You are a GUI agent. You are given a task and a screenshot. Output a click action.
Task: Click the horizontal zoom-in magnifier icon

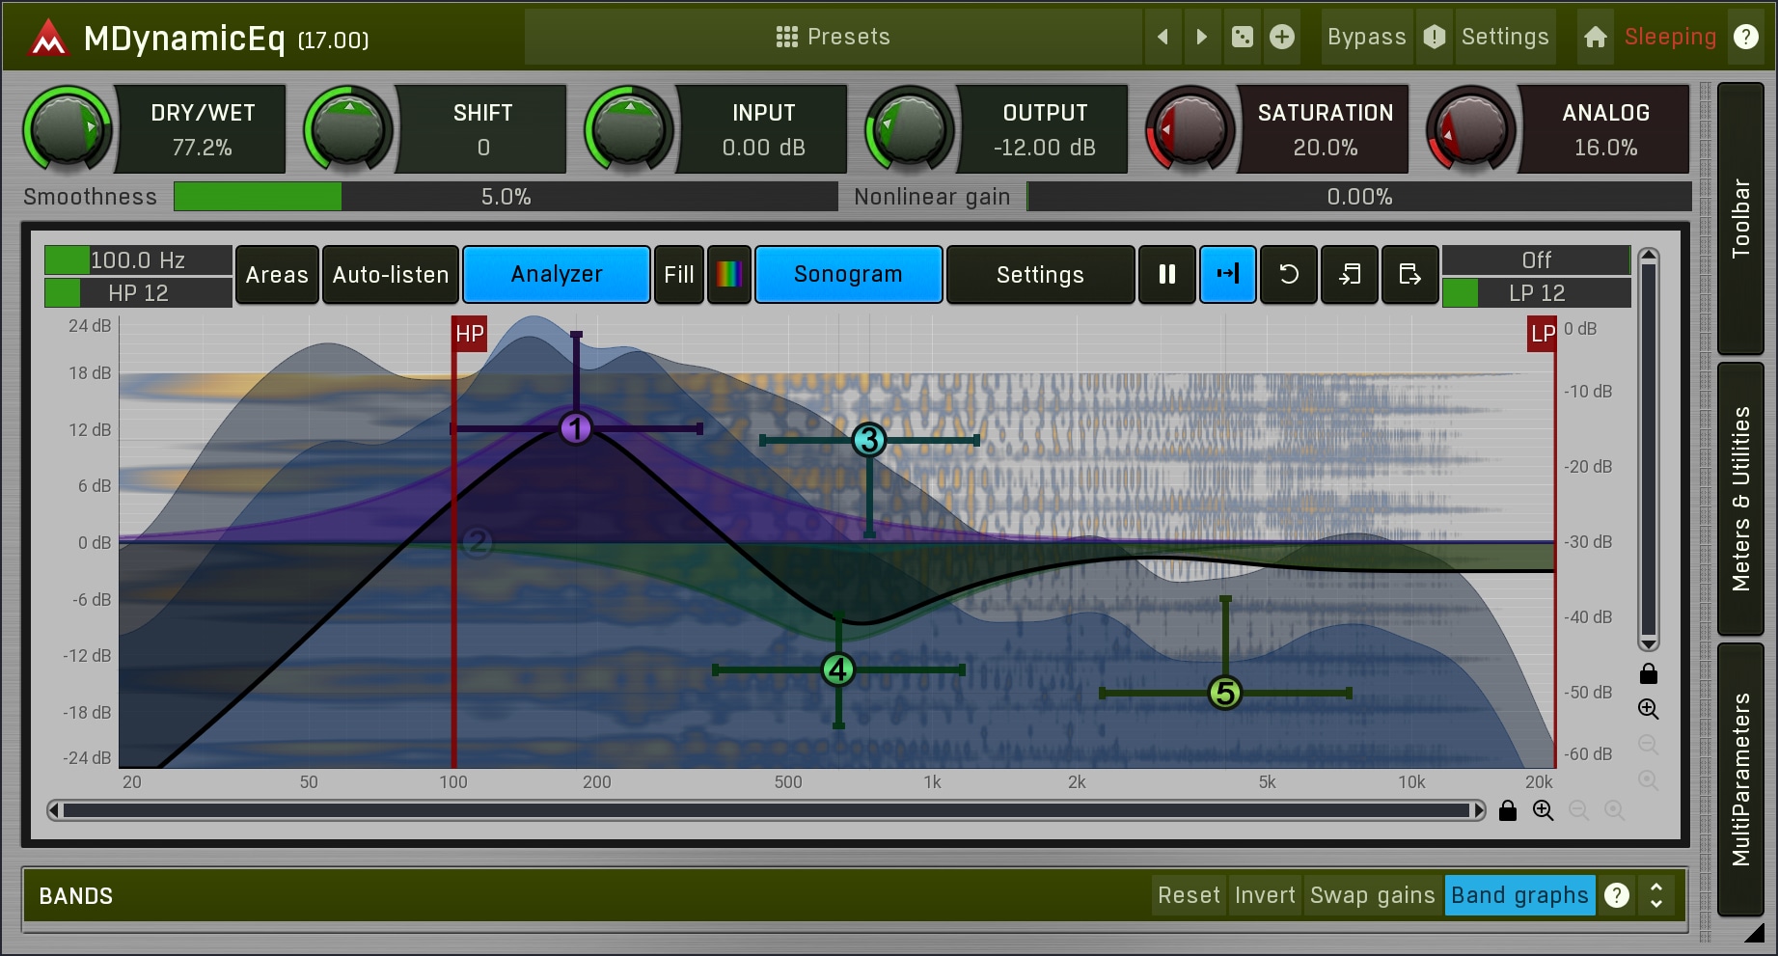pos(1544,810)
